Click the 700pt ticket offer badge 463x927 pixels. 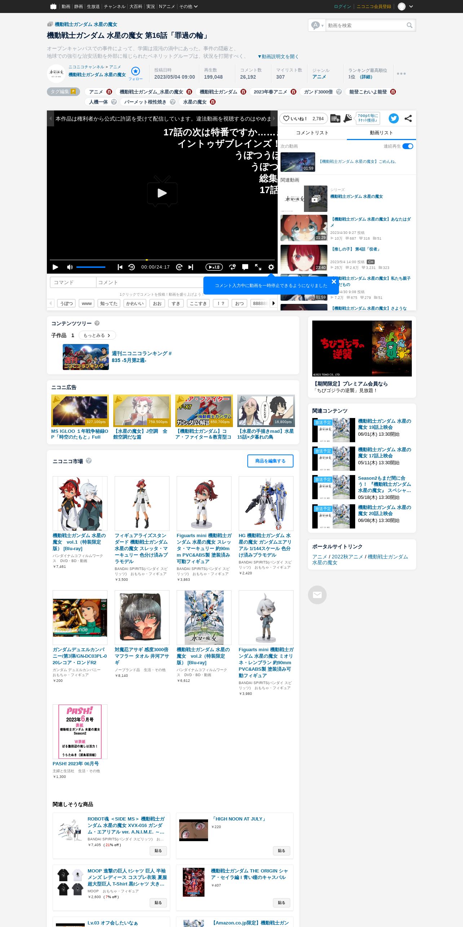[368, 118]
